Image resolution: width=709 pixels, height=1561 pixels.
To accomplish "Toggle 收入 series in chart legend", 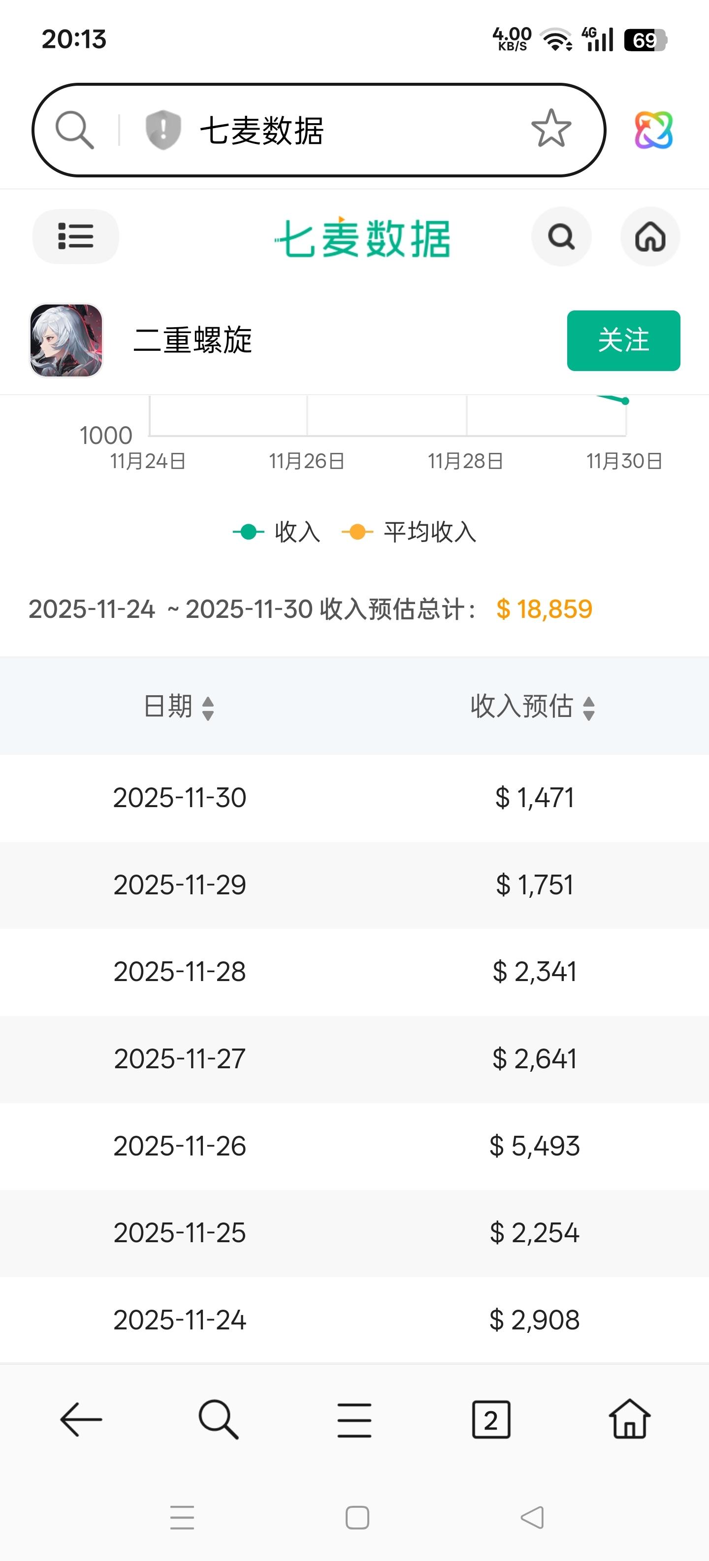I will (277, 532).
